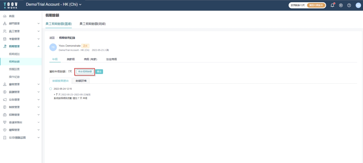Click the 修改假期餘額 button
The width and height of the screenshot is (363, 163).
[85, 72]
